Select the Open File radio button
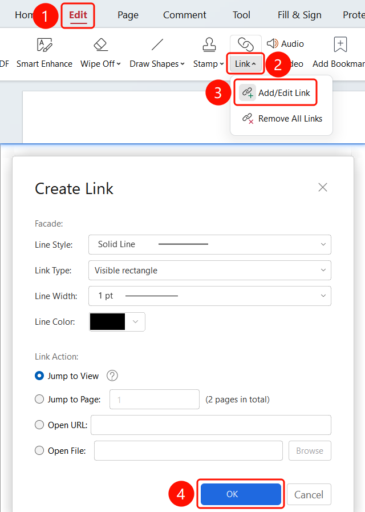Viewport: 365px width, 512px height. click(39, 450)
